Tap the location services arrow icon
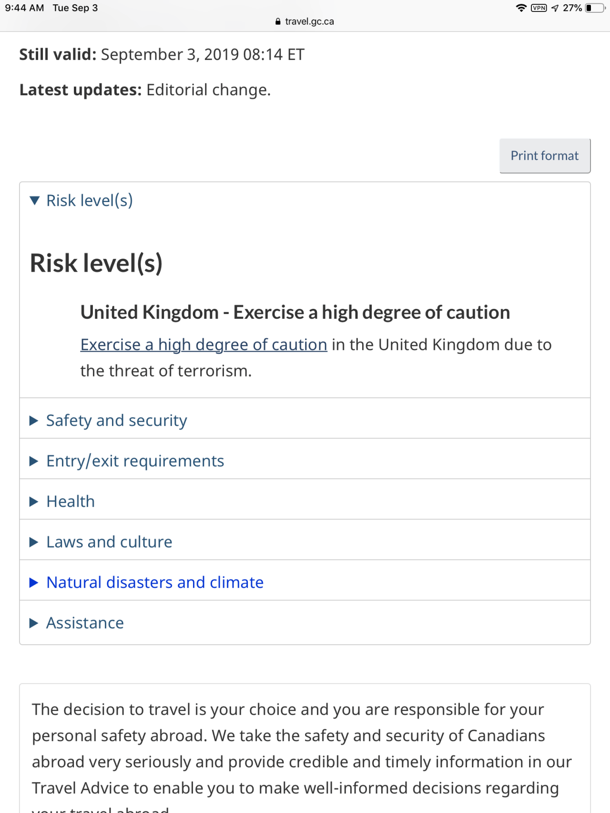 (555, 8)
